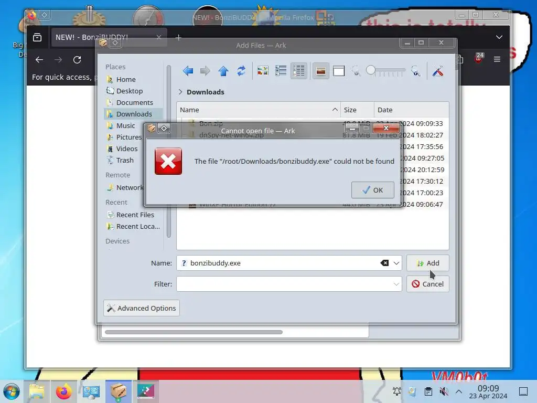Toggle the side preview panel

pyautogui.click(x=339, y=71)
